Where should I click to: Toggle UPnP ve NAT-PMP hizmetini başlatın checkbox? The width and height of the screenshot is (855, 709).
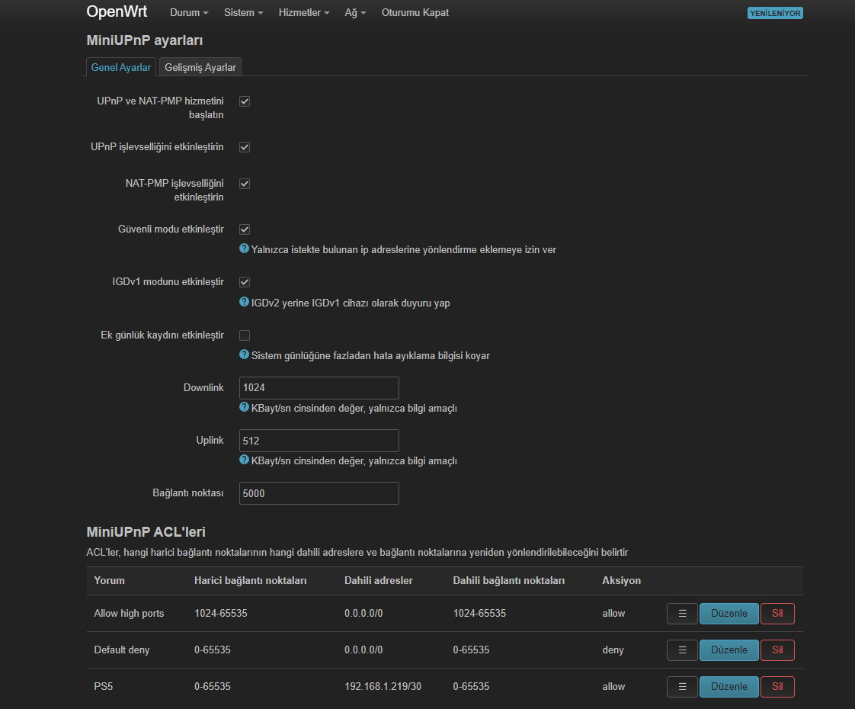click(245, 101)
